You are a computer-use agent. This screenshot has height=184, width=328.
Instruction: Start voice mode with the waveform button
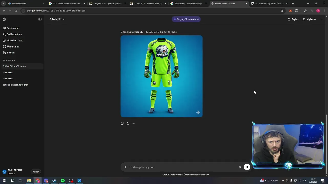[x=247, y=167]
